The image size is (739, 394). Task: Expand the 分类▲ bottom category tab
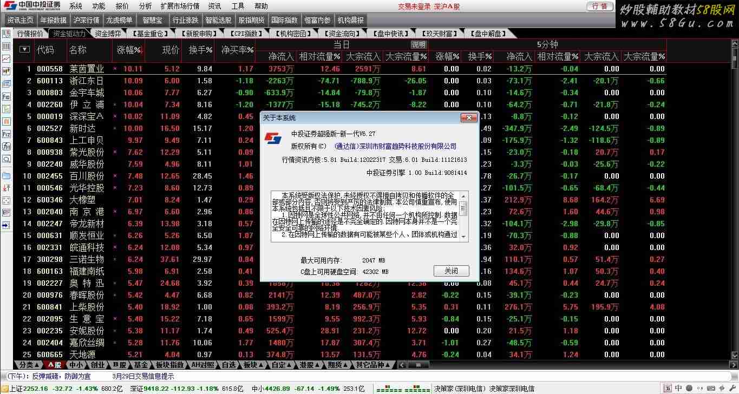(29, 365)
